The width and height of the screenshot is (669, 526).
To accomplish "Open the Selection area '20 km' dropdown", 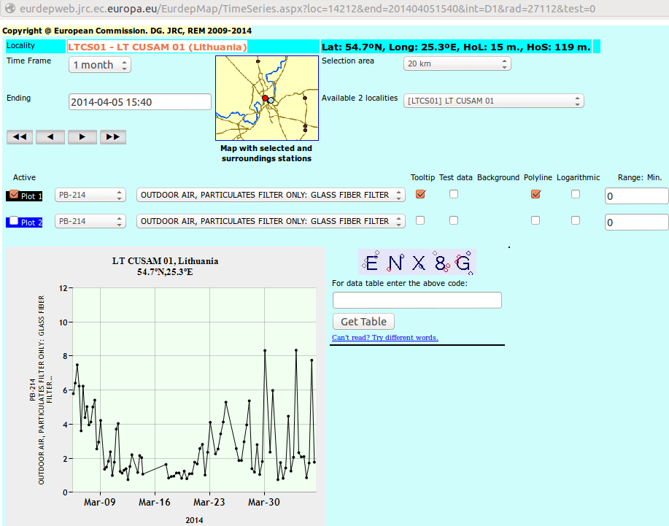I will pyautogui.click(x=457, y=63).
